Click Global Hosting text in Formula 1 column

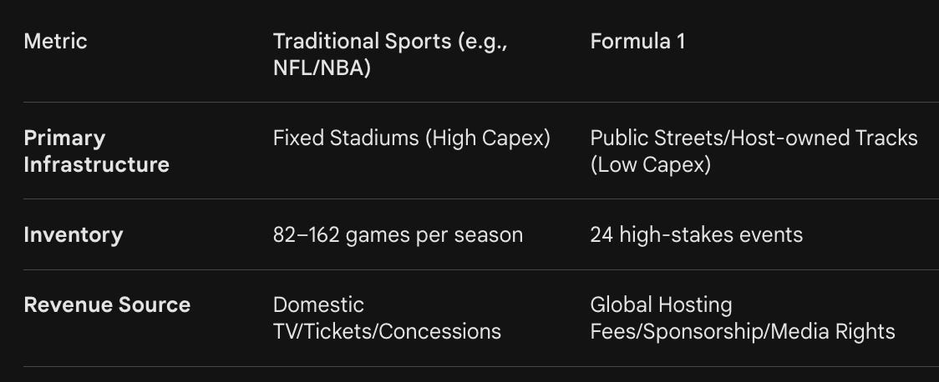pyautogui.click(x=661, y=305)
